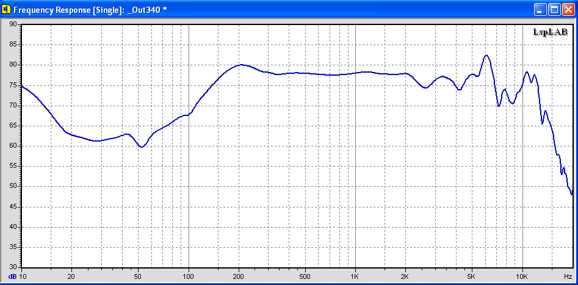Click the 200 label on the frequency axis

pos(239,276)
